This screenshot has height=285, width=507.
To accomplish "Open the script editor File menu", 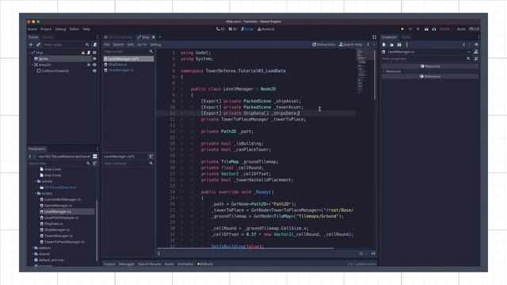I will pos(107,44).
